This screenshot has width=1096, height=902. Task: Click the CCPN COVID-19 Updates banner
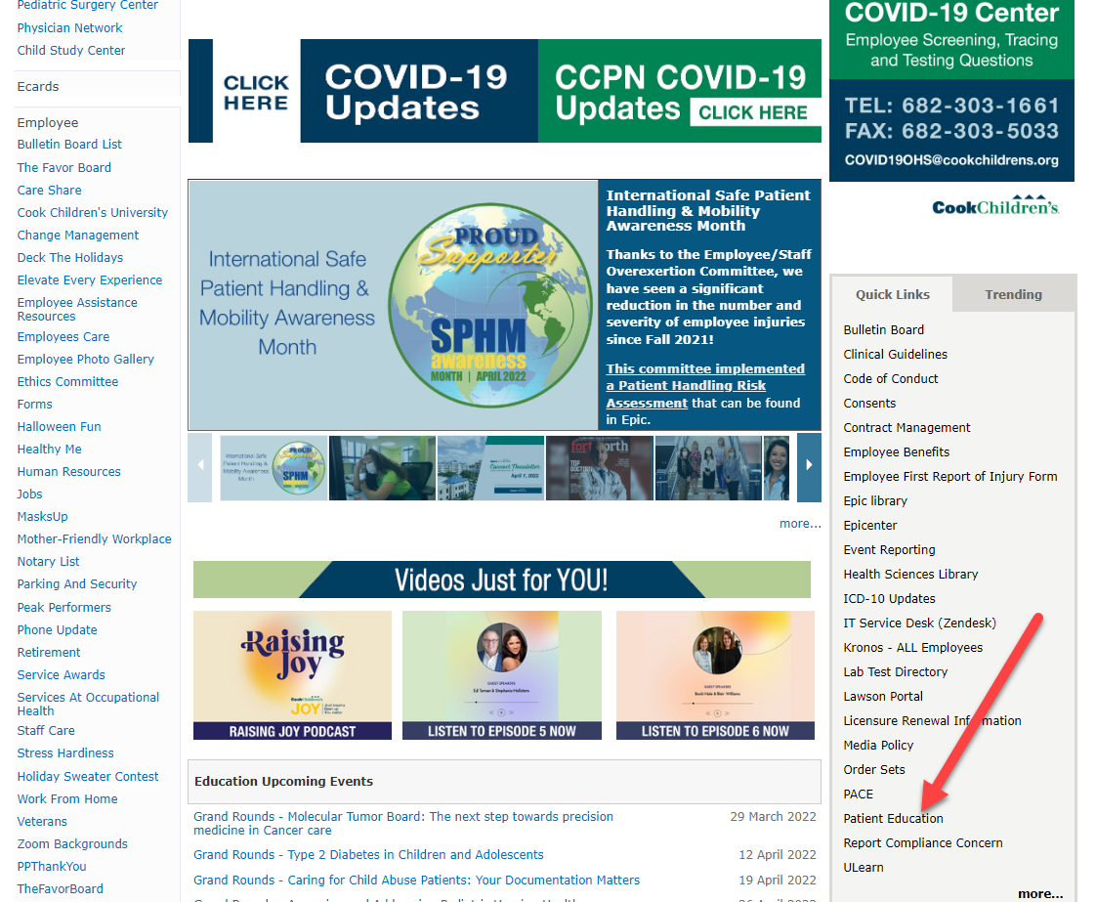click(680, 91)
